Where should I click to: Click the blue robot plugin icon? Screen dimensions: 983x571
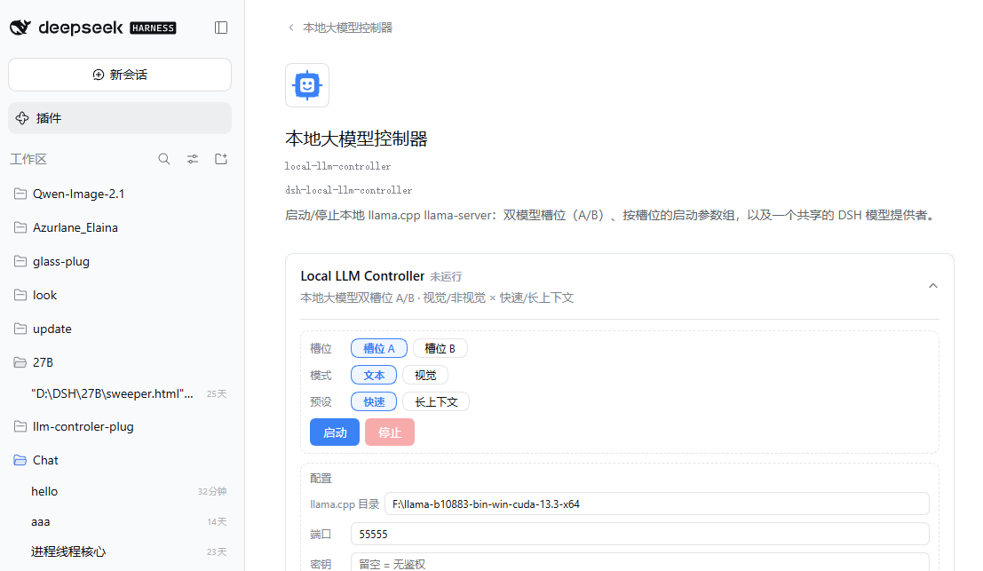pos(307,85)
